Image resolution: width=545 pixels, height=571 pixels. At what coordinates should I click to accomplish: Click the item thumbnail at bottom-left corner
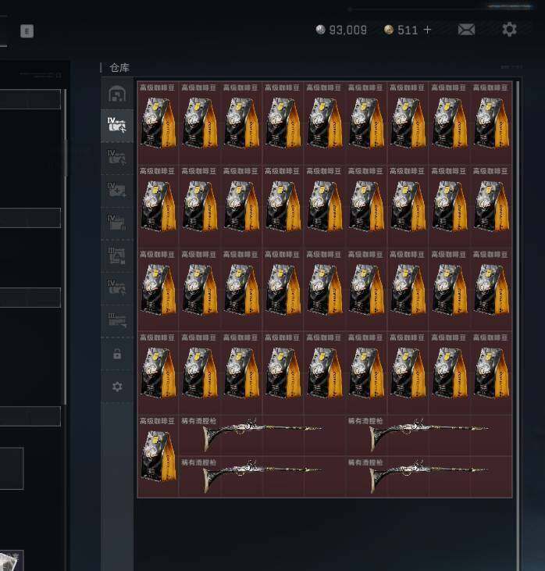click(12, 560)
